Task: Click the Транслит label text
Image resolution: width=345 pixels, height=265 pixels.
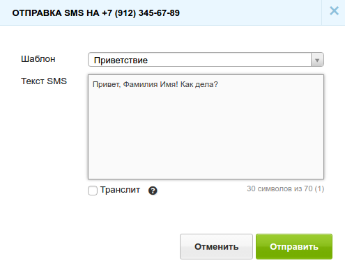Action: 120,190
